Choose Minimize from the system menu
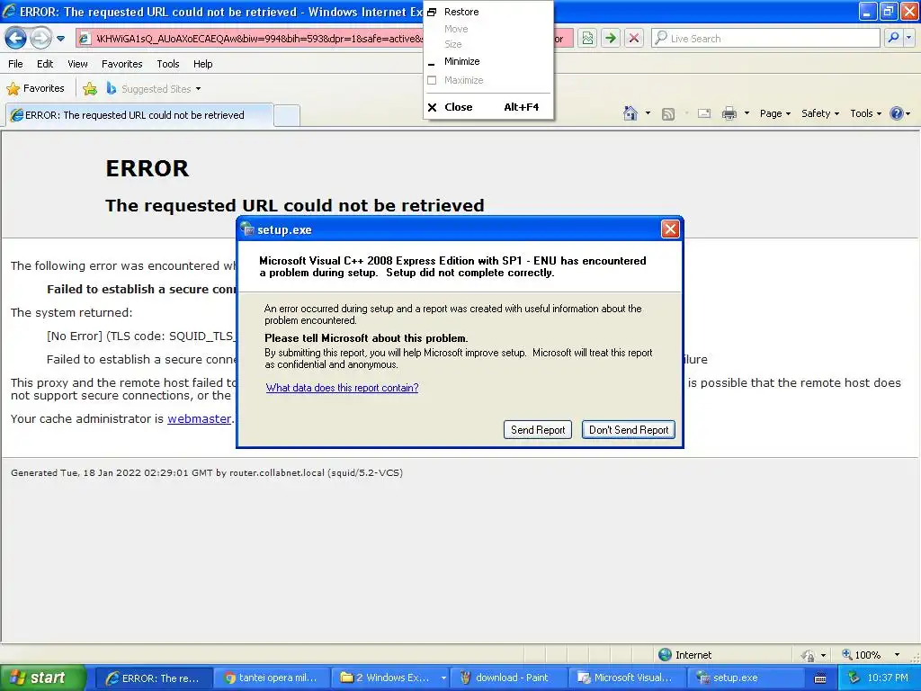Screen dimensions: 921x691 point(487,61)
